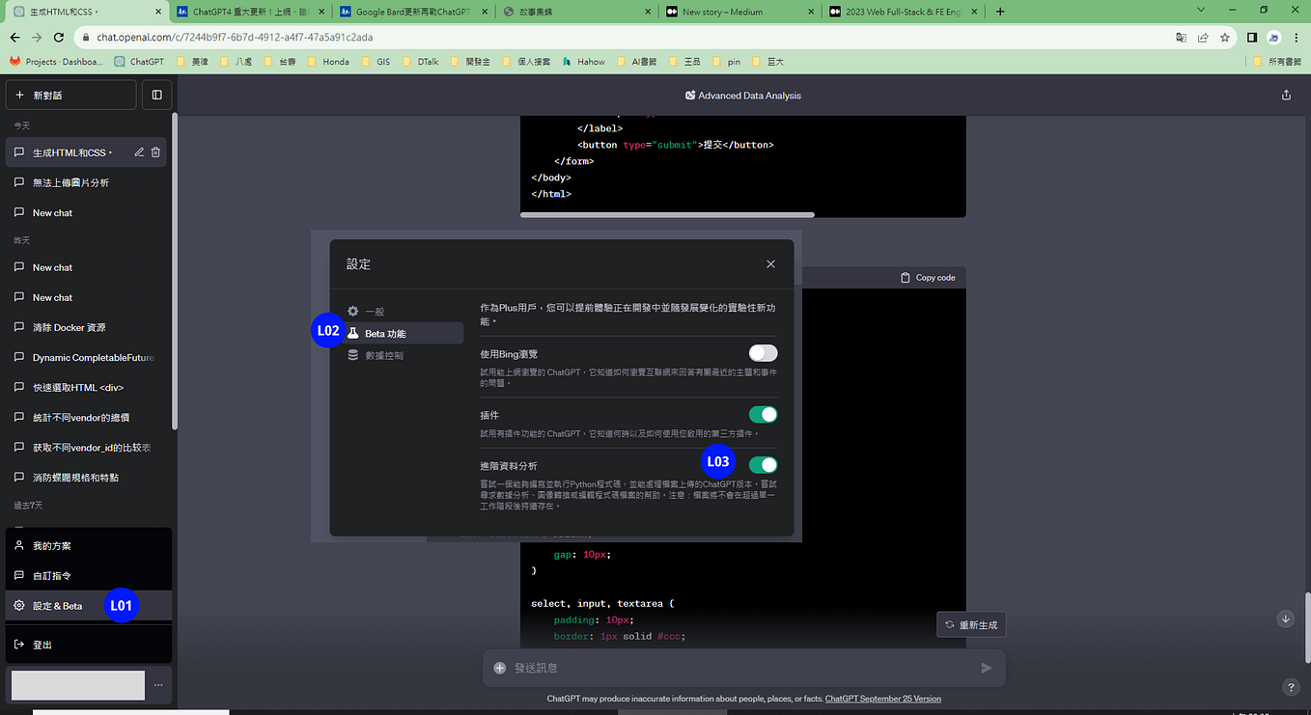Click the 重新生成 regenerate button

pyautogui.click(x=971, y=624)
